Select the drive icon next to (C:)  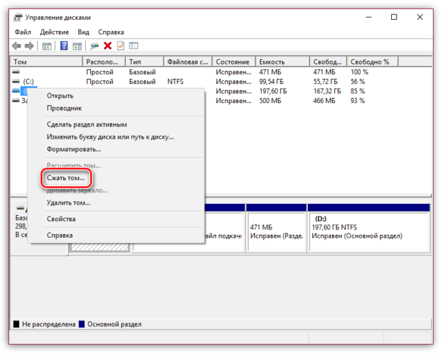point(16,82)
